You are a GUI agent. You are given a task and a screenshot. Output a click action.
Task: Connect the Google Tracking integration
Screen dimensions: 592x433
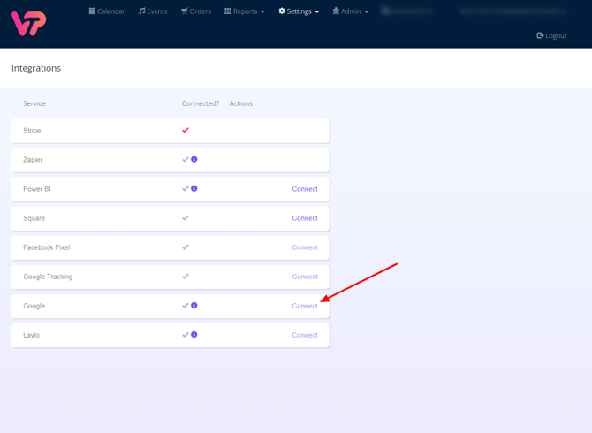[305, 277]
